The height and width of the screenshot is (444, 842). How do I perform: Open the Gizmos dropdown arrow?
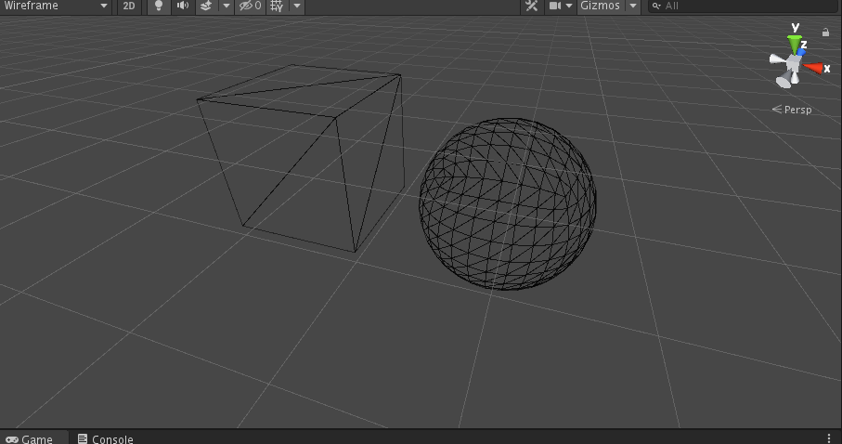point(633,6)
